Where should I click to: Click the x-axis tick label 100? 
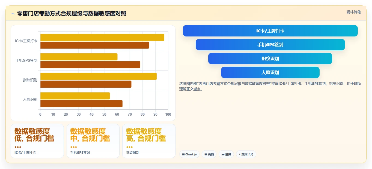click(168, 114)
